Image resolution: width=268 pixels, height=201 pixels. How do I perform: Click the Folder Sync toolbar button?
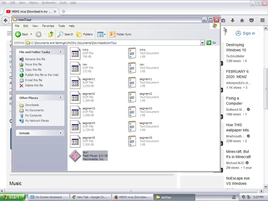(x=120, y=34)
